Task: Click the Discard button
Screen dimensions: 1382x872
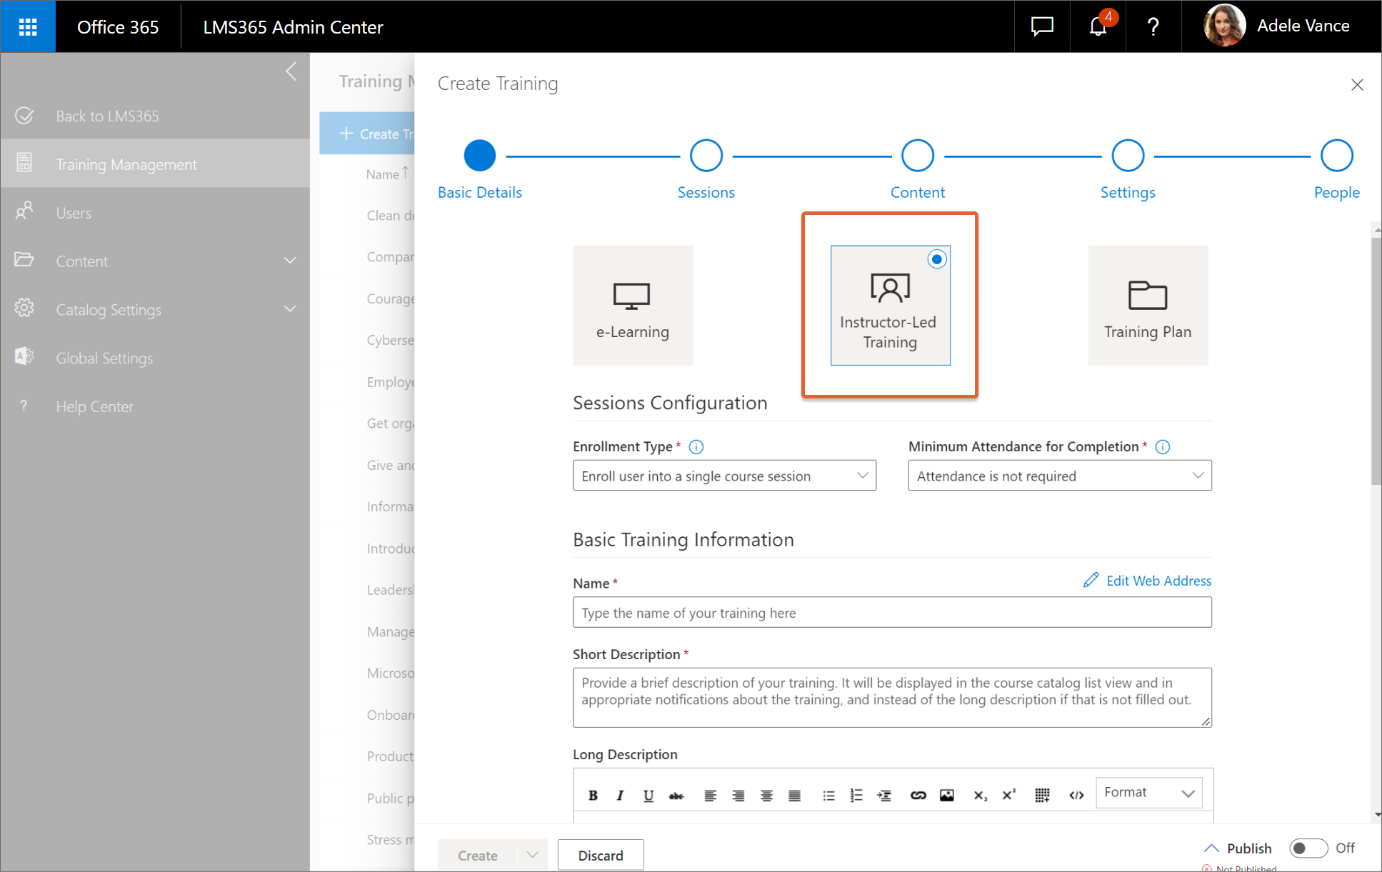Action: [600, 855]
